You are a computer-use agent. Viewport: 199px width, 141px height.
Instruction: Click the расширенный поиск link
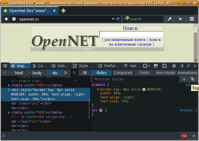[x=125, y=40]
